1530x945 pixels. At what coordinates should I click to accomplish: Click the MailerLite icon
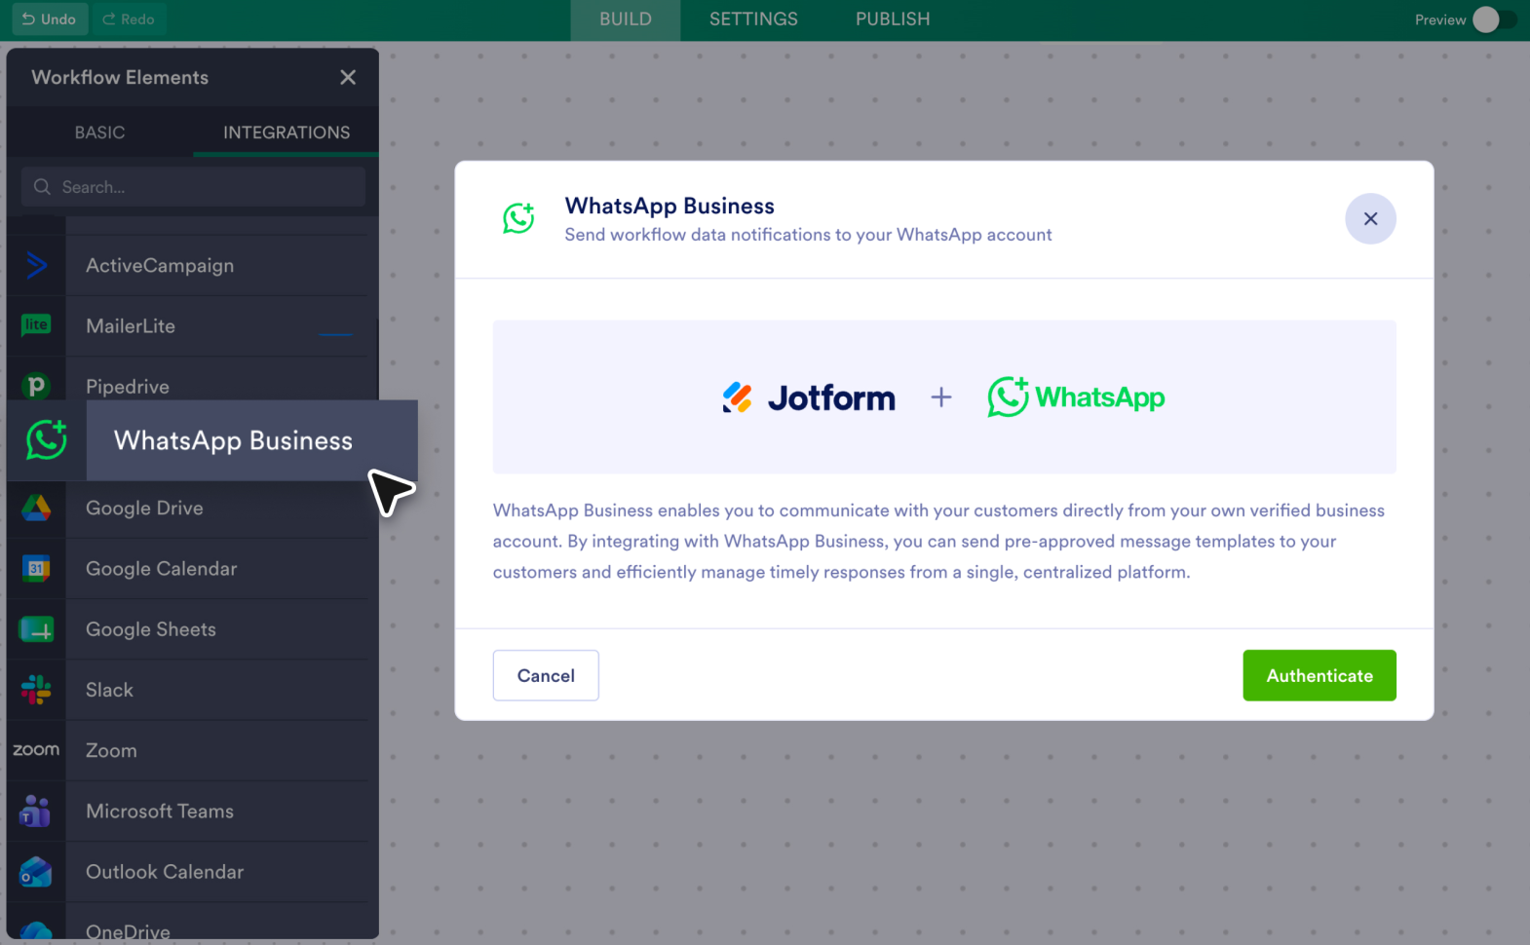click(36, 325)
